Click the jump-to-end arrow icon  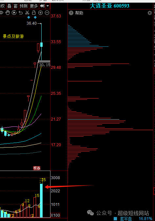click(42, 6)
